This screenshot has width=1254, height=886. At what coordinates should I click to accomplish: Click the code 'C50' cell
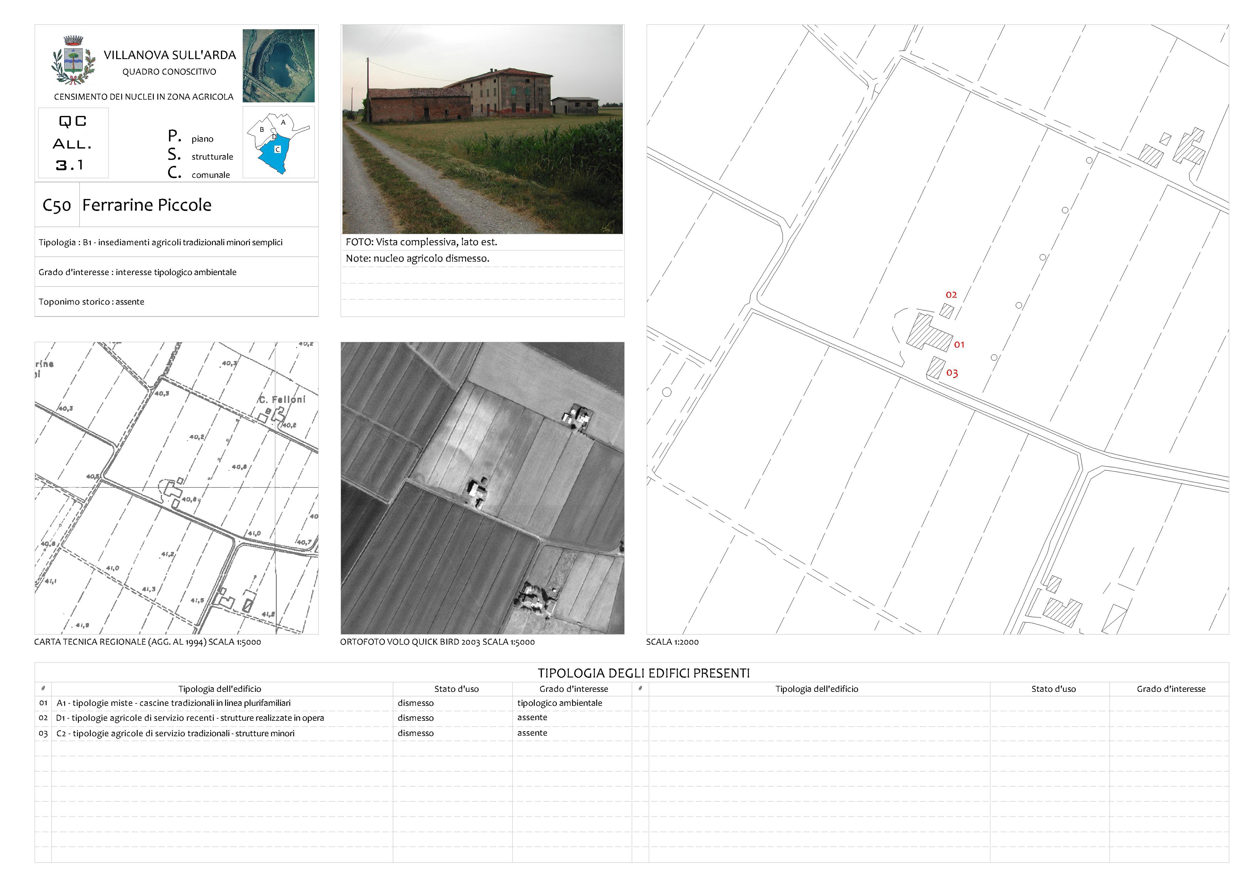pos(57,205)
